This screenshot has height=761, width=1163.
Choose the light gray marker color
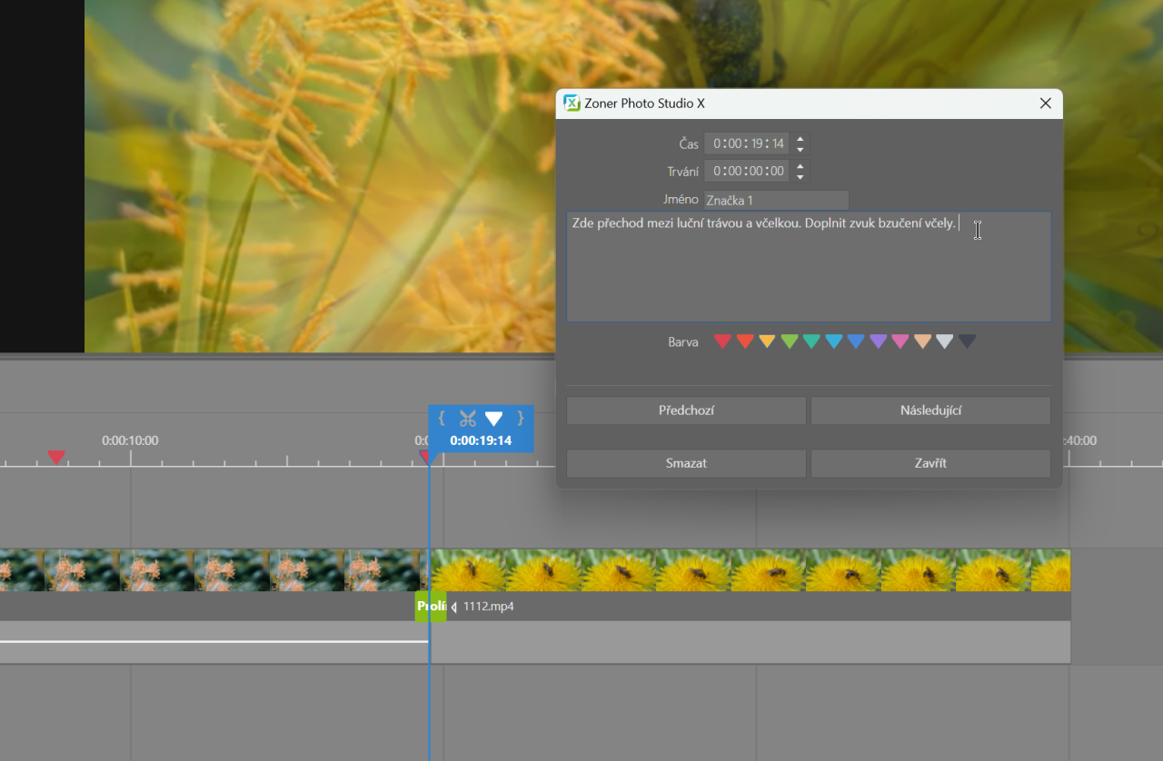click(x=945, y=341)
